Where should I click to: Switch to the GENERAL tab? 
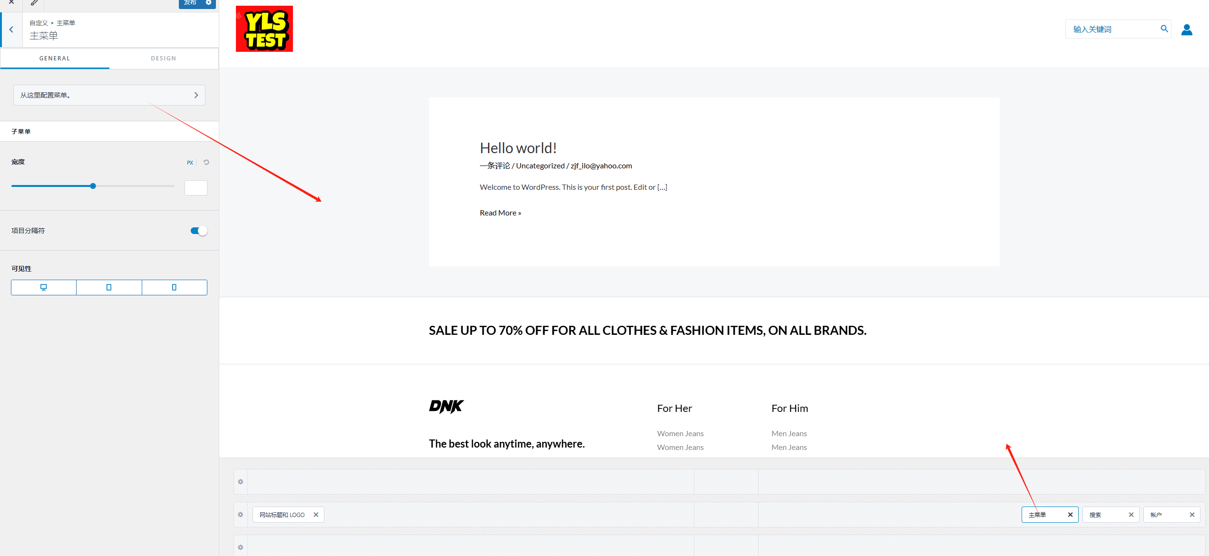(x=55, y=59)
